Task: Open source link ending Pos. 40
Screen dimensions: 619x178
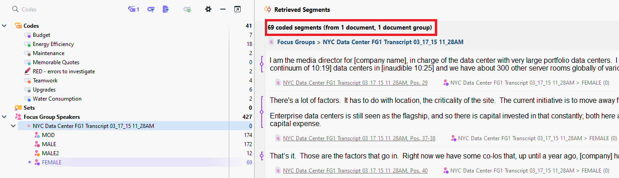Action: (355, 171)
